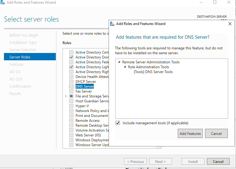
Task: Collapse the Role Administration Tools node
Action: 125,67
